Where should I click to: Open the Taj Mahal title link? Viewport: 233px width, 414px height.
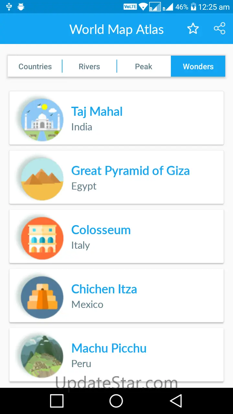click(x=97, y=112)
